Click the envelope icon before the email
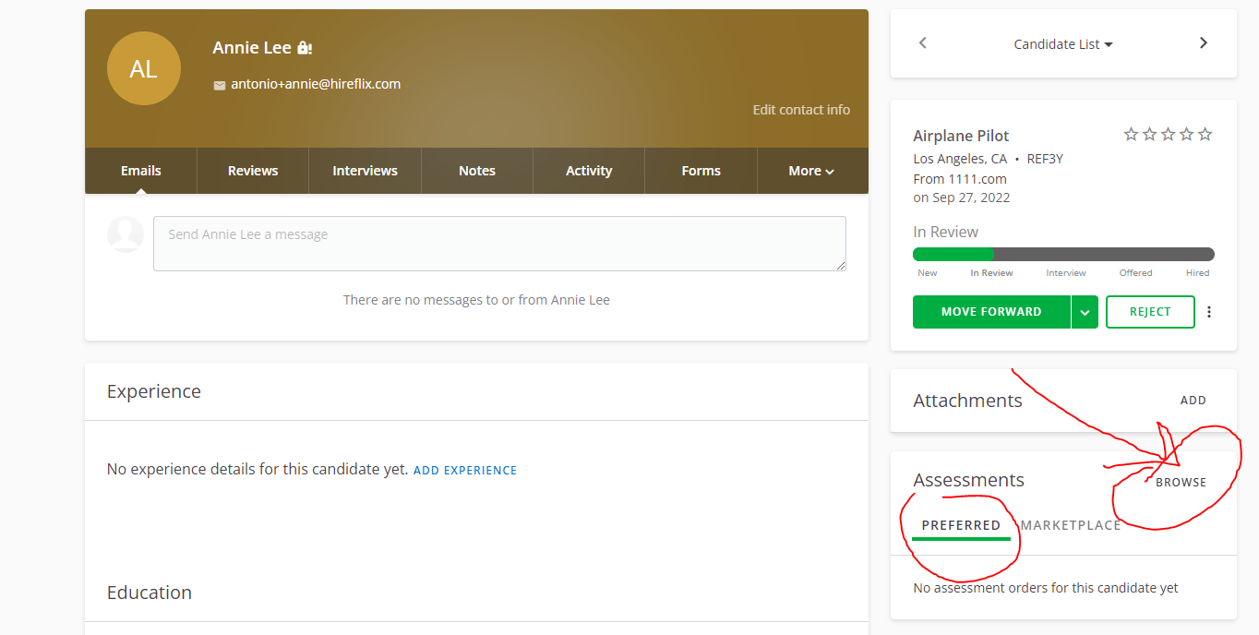Viewport: 1259px width, 635px height. coord(220,85)
